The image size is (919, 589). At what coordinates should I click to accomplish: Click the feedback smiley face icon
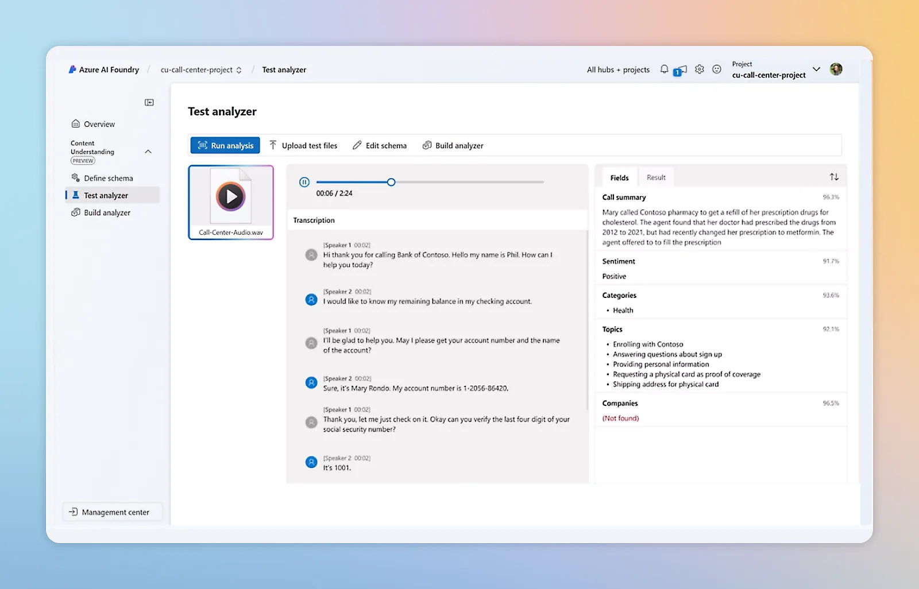(x=717, y=69)
